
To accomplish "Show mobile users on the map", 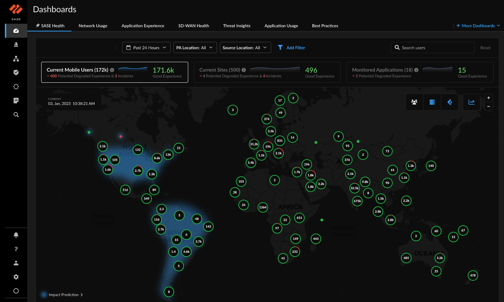I will click(x=414, y=102).
